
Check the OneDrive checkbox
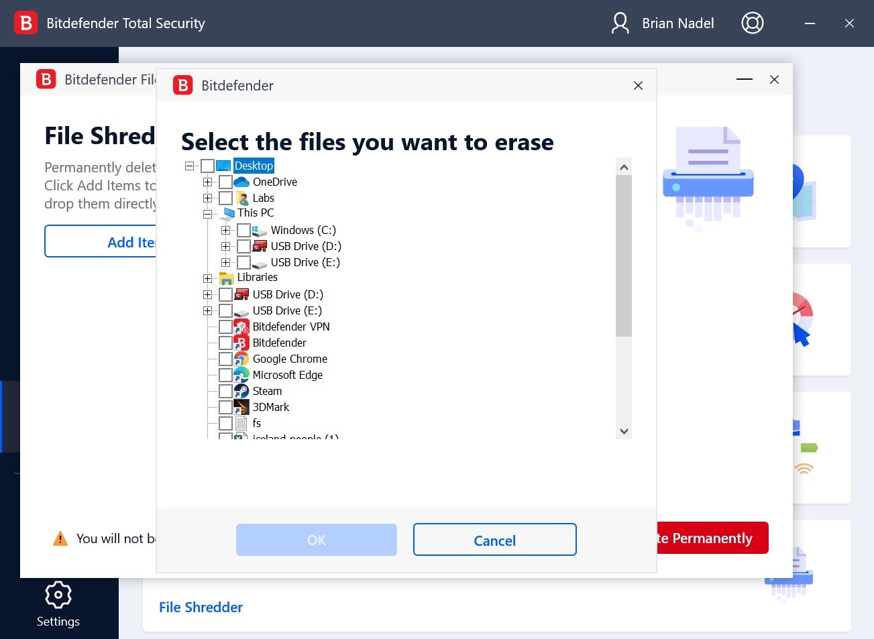click(225, 182)
